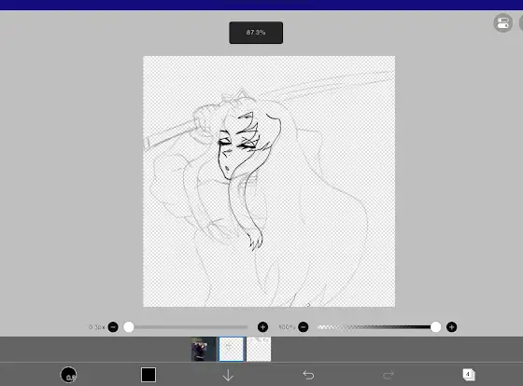This screenshot has height=386, width=523.
Task: Click the brush thickness slider handle
Action: 129,327
